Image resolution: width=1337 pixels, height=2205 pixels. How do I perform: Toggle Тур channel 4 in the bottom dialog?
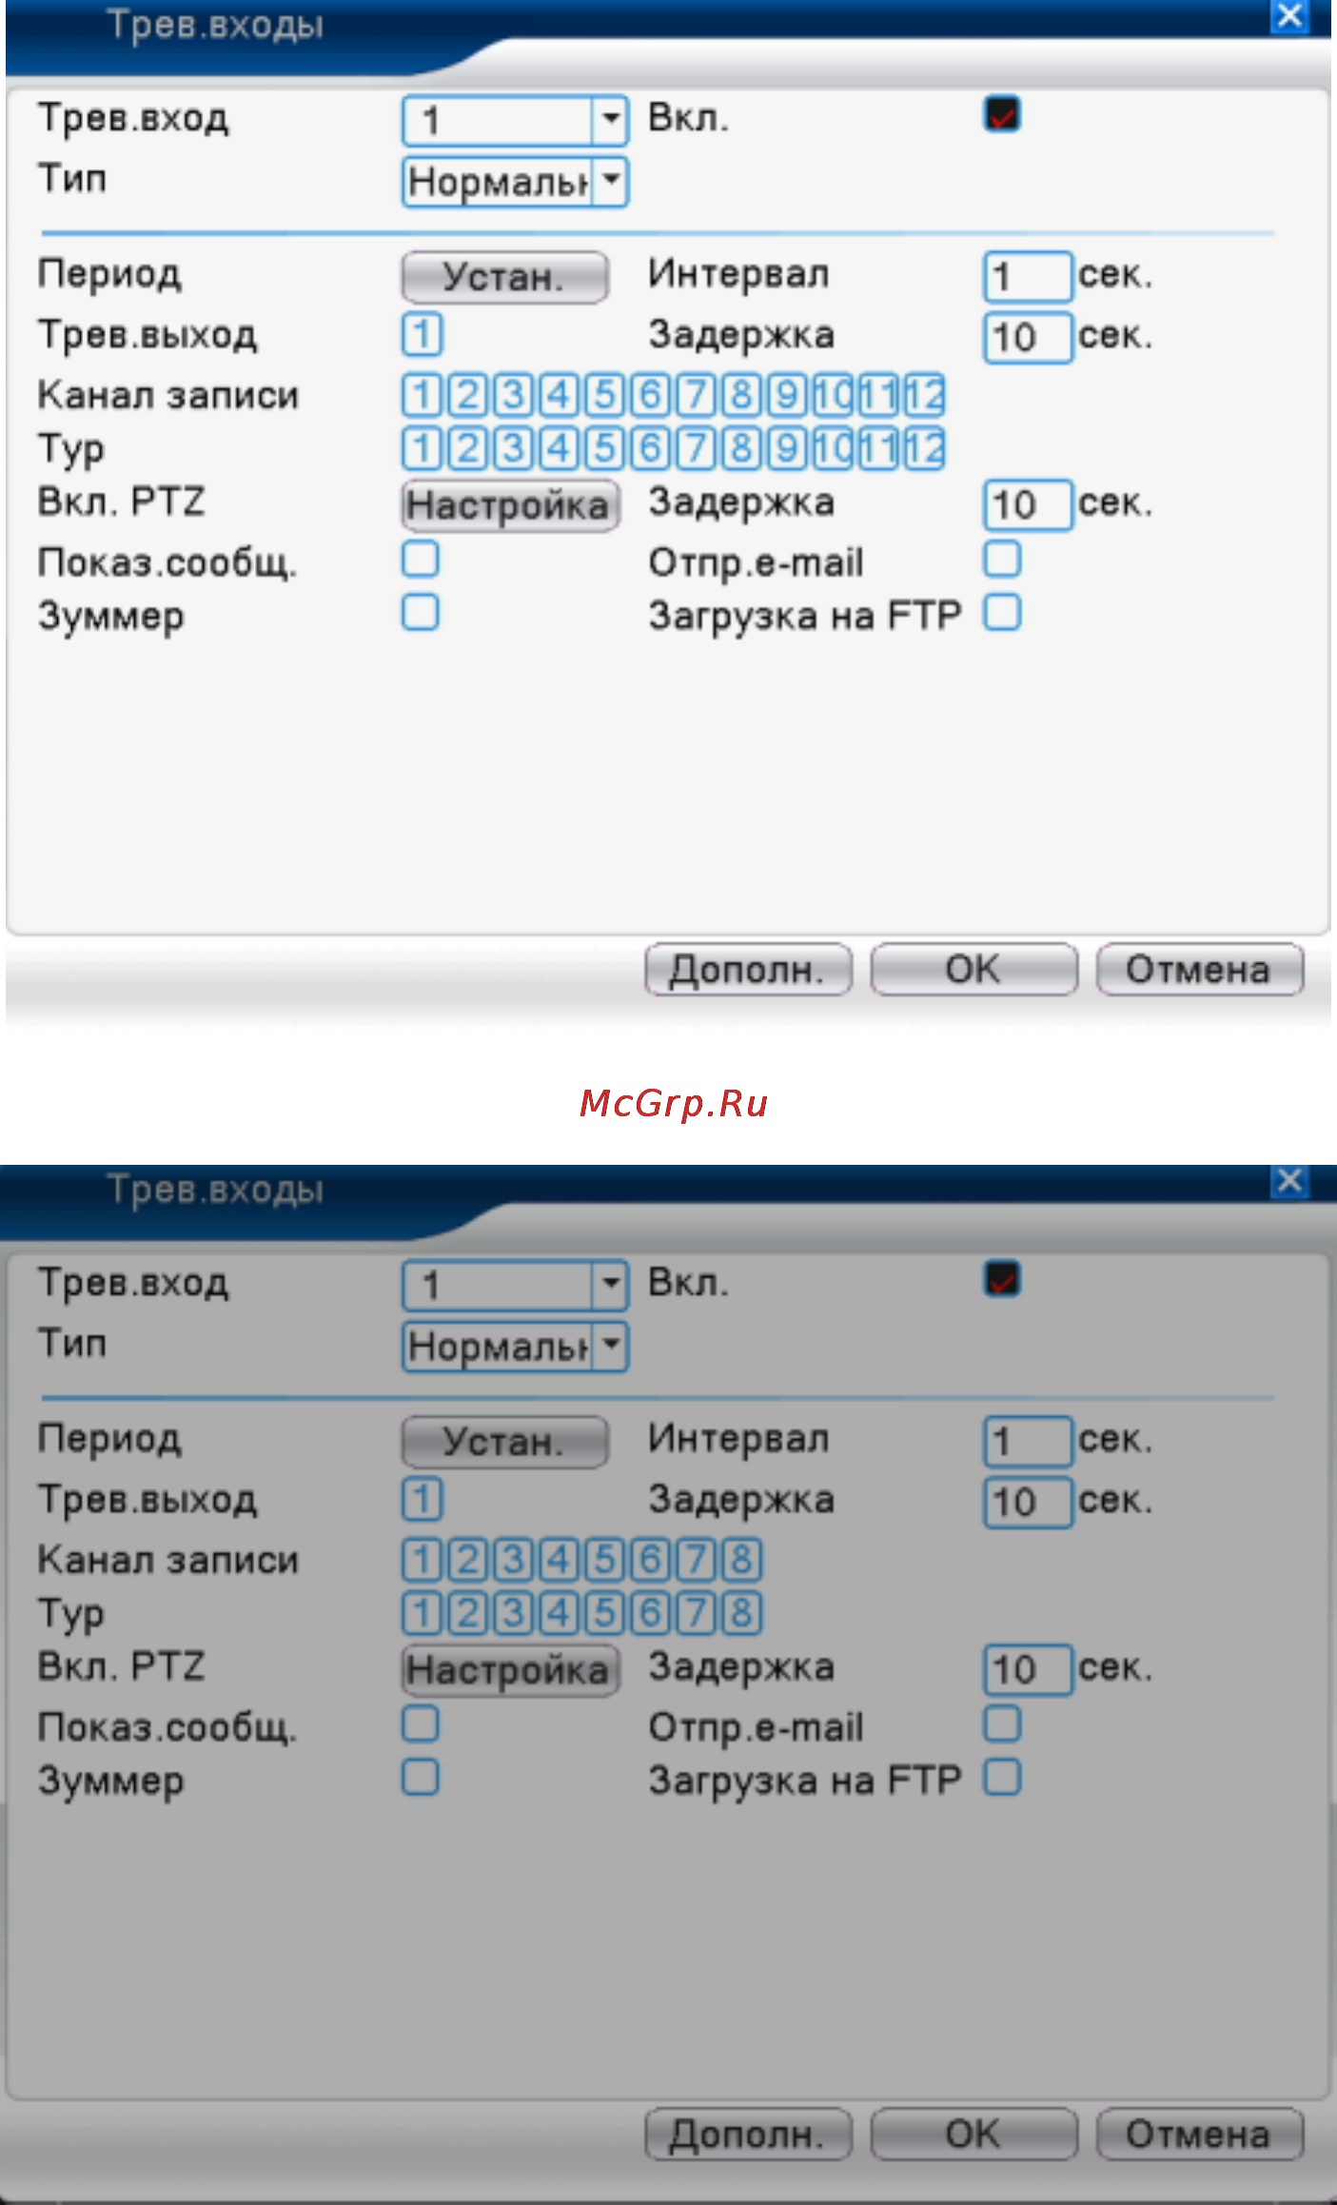(559, 1613)
